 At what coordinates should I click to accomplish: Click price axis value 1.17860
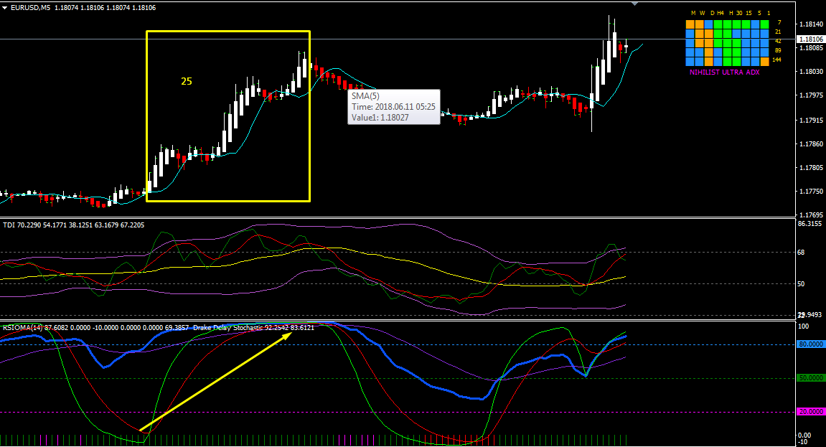811,144
